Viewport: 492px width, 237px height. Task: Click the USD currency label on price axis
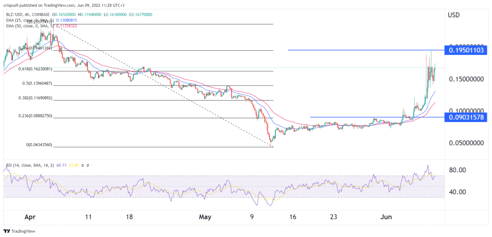tap(454, 14)
